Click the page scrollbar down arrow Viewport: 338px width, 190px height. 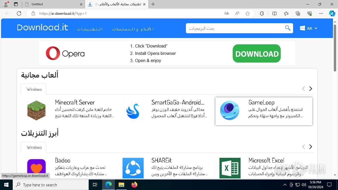(335, 175)
